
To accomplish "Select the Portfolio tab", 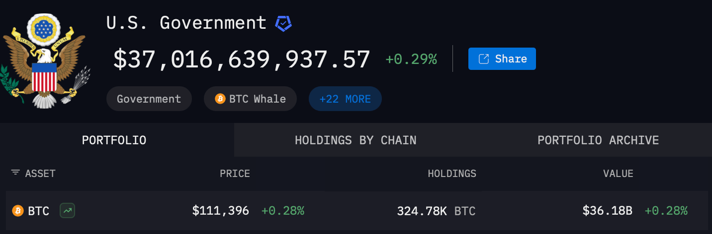I will pyautogui.click(x=114, y=140).
